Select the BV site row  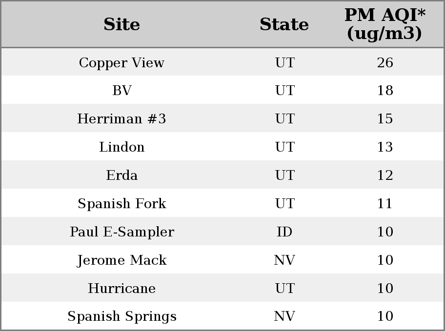tap(222, 90)
